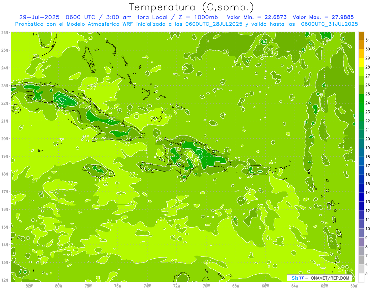Click the blue swatch between 17 and 18
The width and height of the screenshot is (376, 290).
361,161
